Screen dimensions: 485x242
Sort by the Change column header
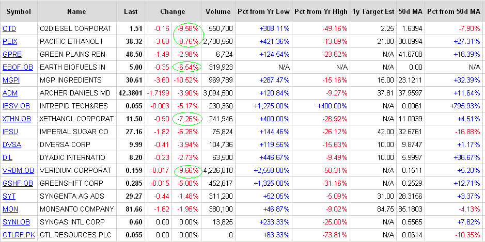tap(173, 11)
